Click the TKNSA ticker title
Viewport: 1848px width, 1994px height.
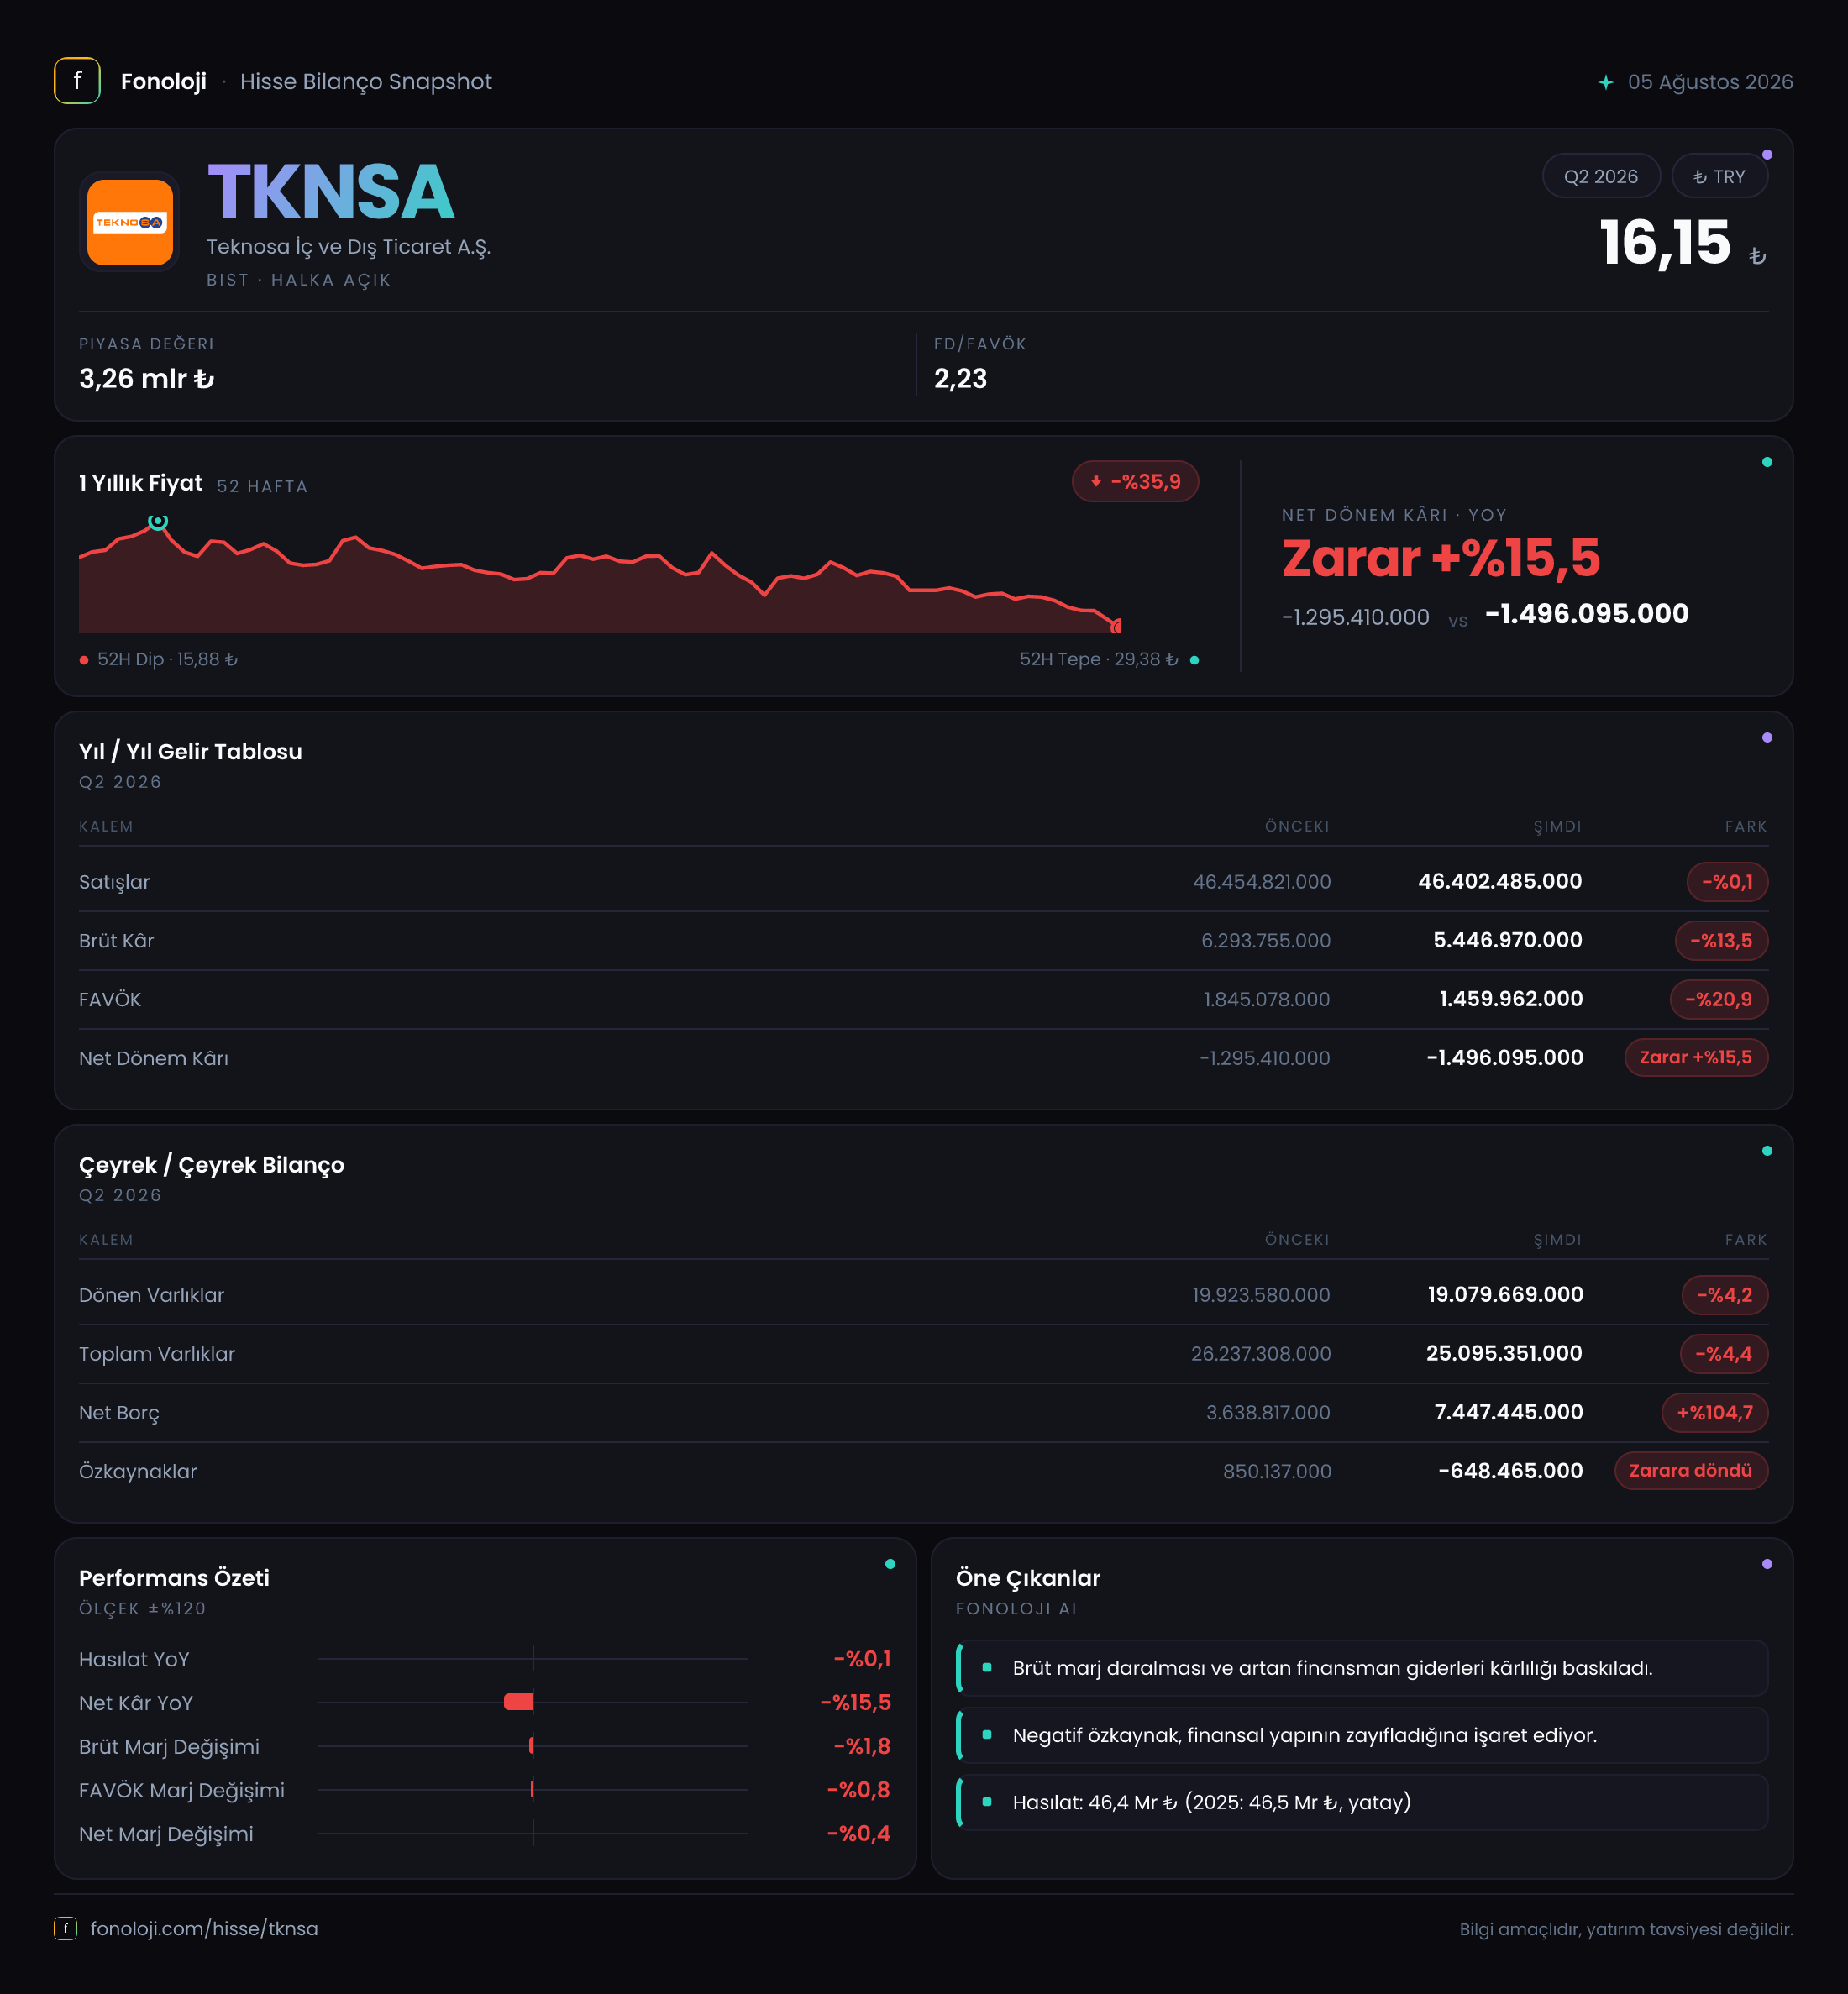pyautogui.click(x=331, y=192)
